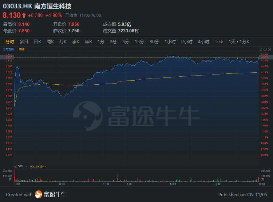Click the highlighted 4.90% axis tag
273x202 pixels.
click(266, 57)
